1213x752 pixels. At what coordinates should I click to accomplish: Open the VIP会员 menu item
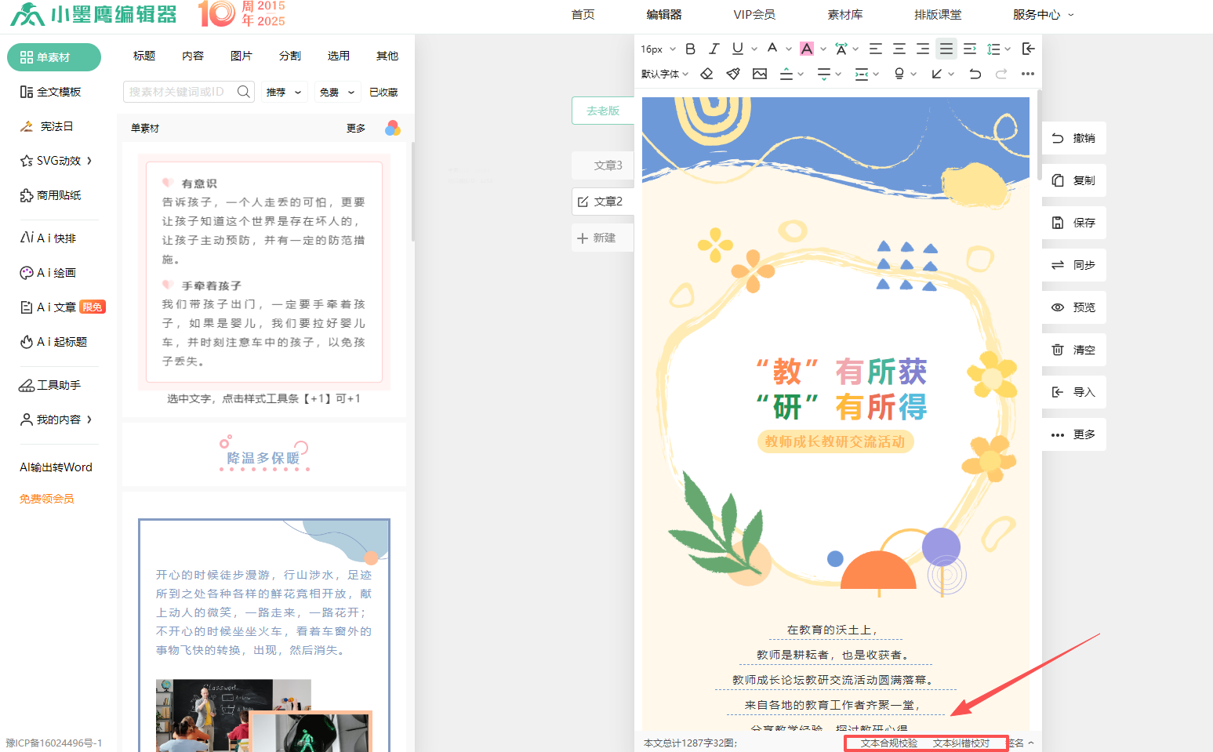tap(754, 14)
